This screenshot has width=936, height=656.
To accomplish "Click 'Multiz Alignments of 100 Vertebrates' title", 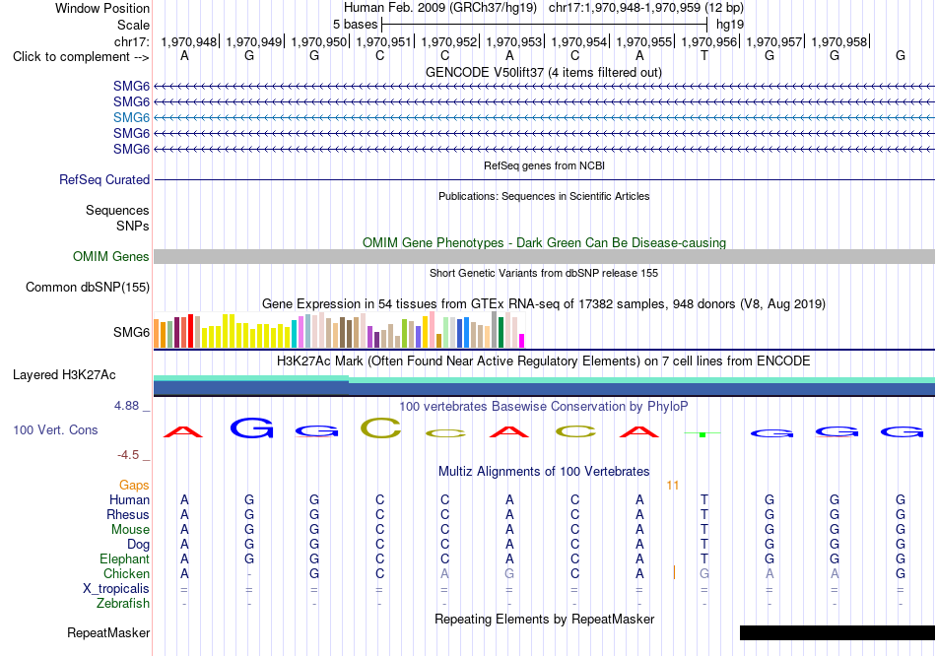I will (544, 472).
